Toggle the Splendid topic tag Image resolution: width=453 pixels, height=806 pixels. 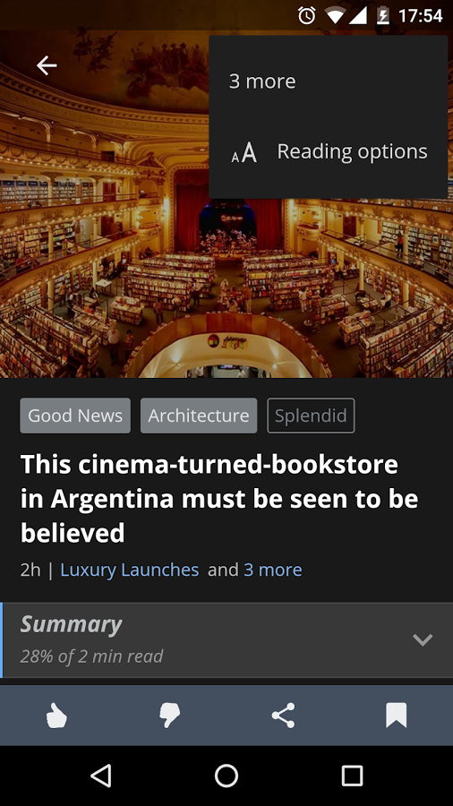point(311,416)
